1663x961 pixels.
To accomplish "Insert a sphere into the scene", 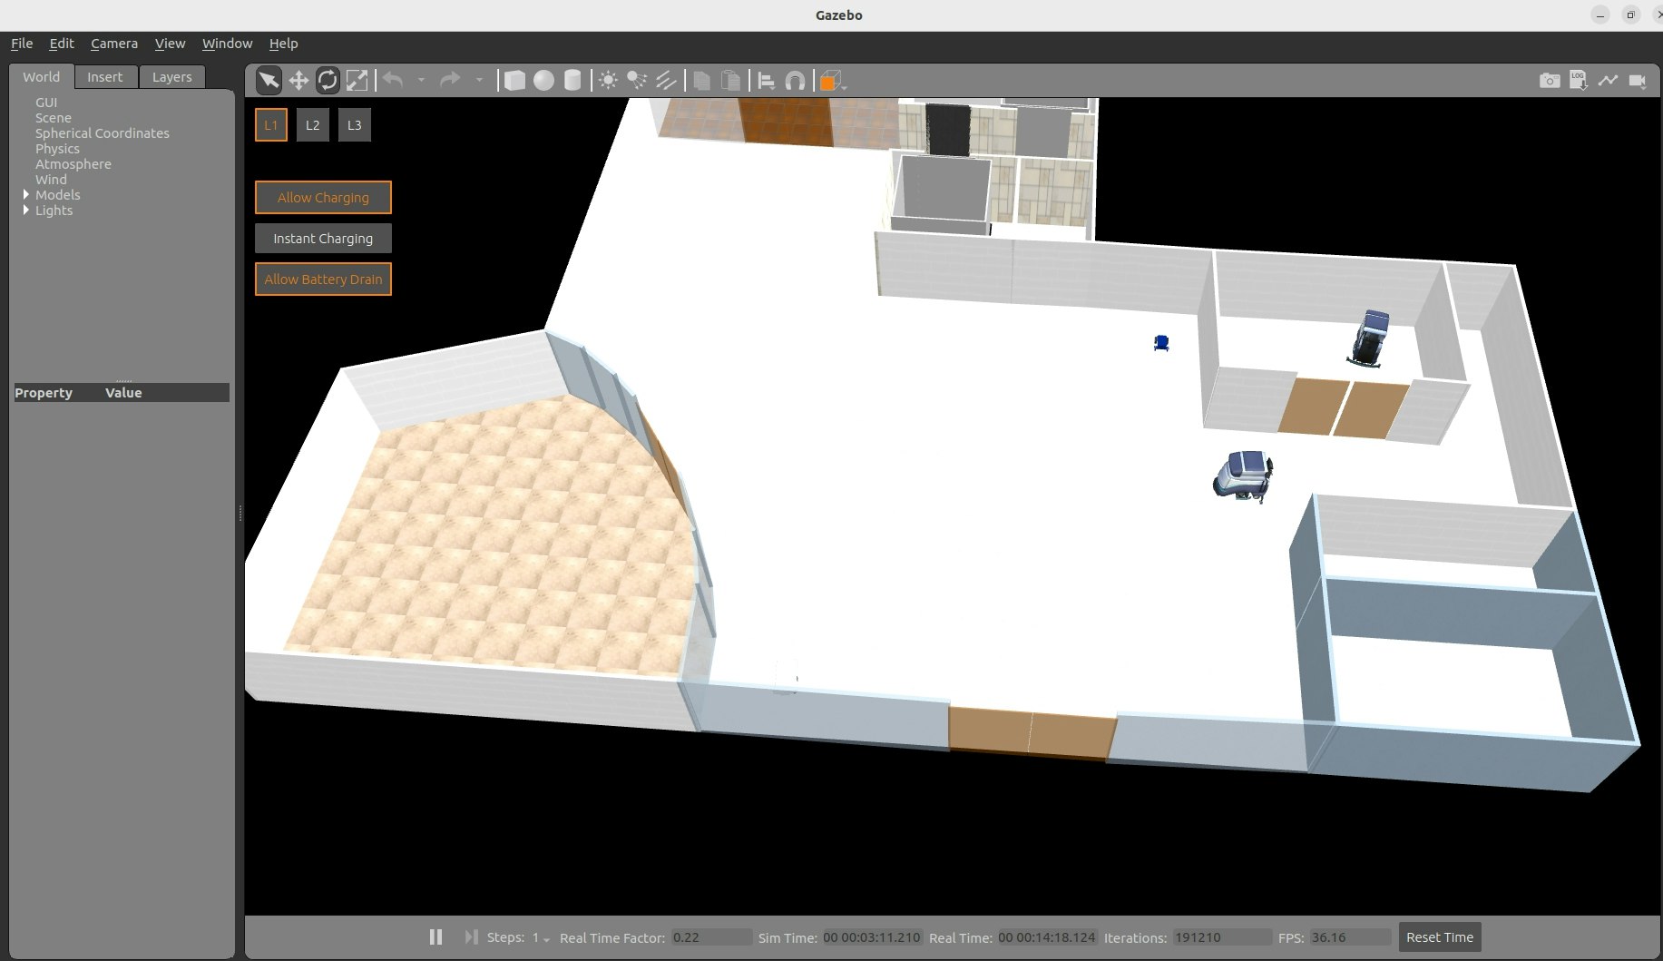I will [543, 80].
